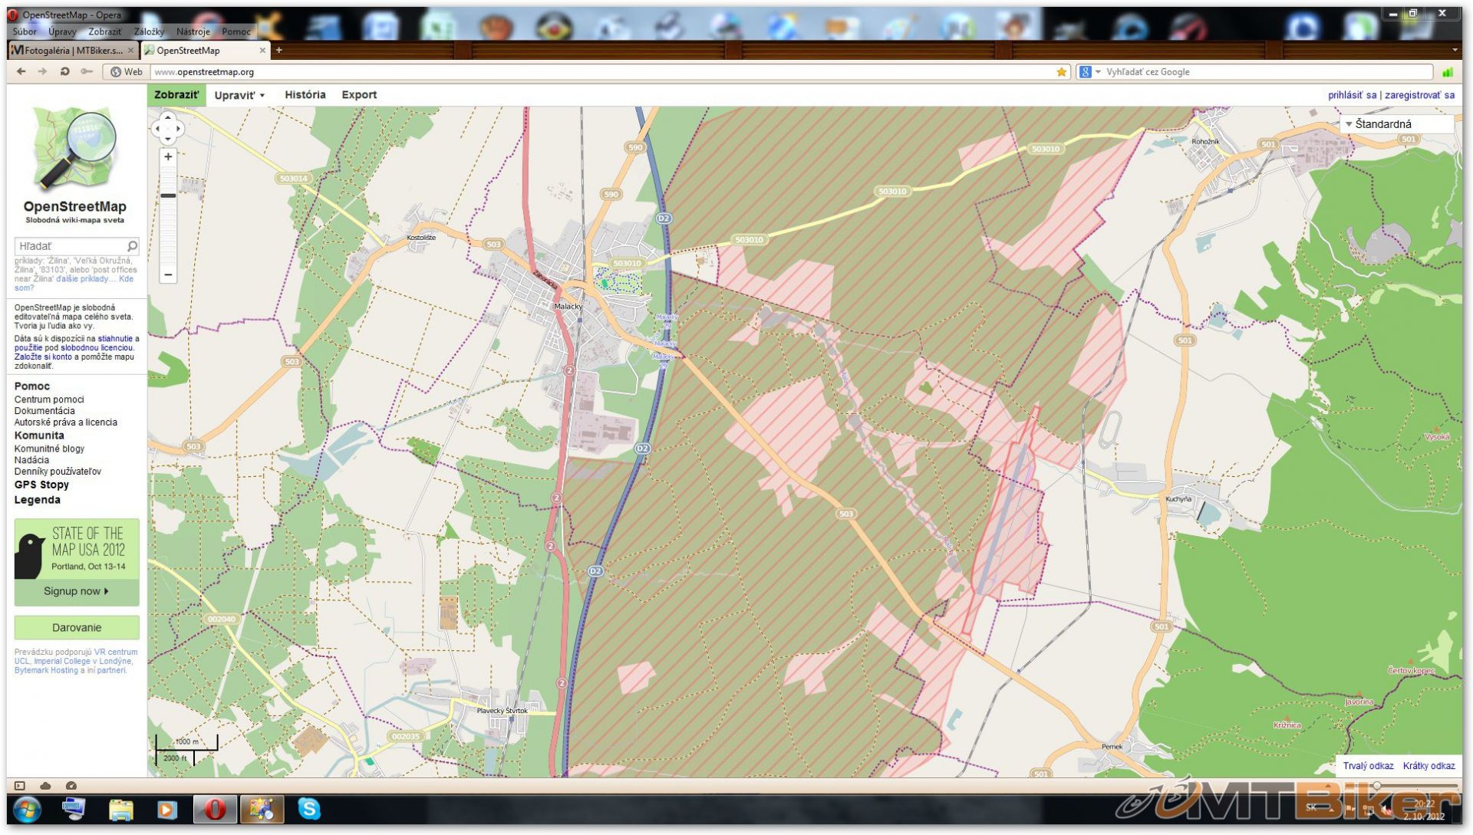Click the Trvalý odkaz link

[1368, 766]
